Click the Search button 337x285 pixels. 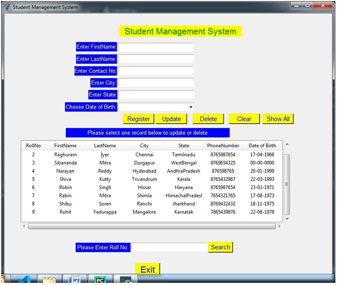221,247
